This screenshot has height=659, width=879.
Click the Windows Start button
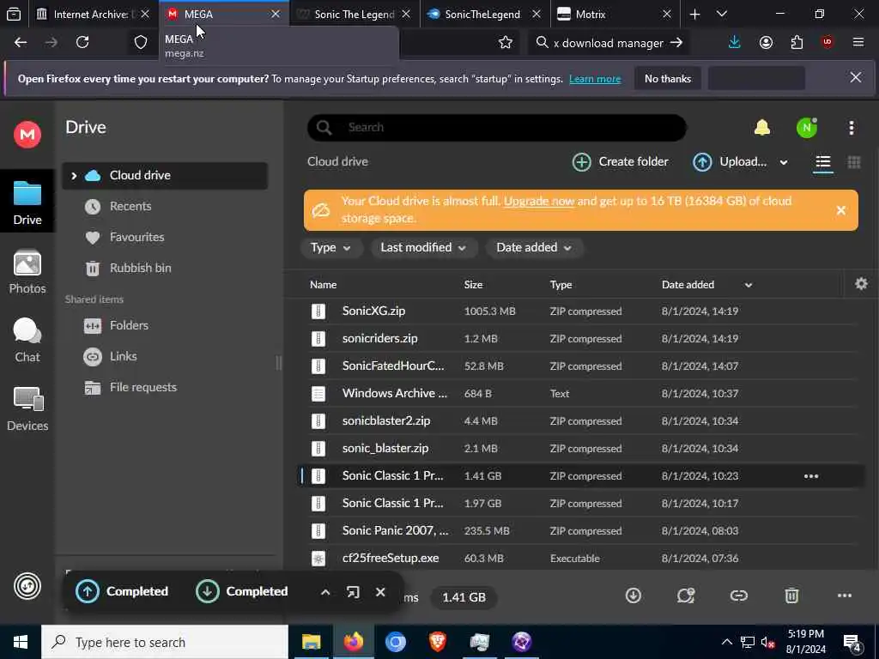pyautogui.click(x=21, y=642)
